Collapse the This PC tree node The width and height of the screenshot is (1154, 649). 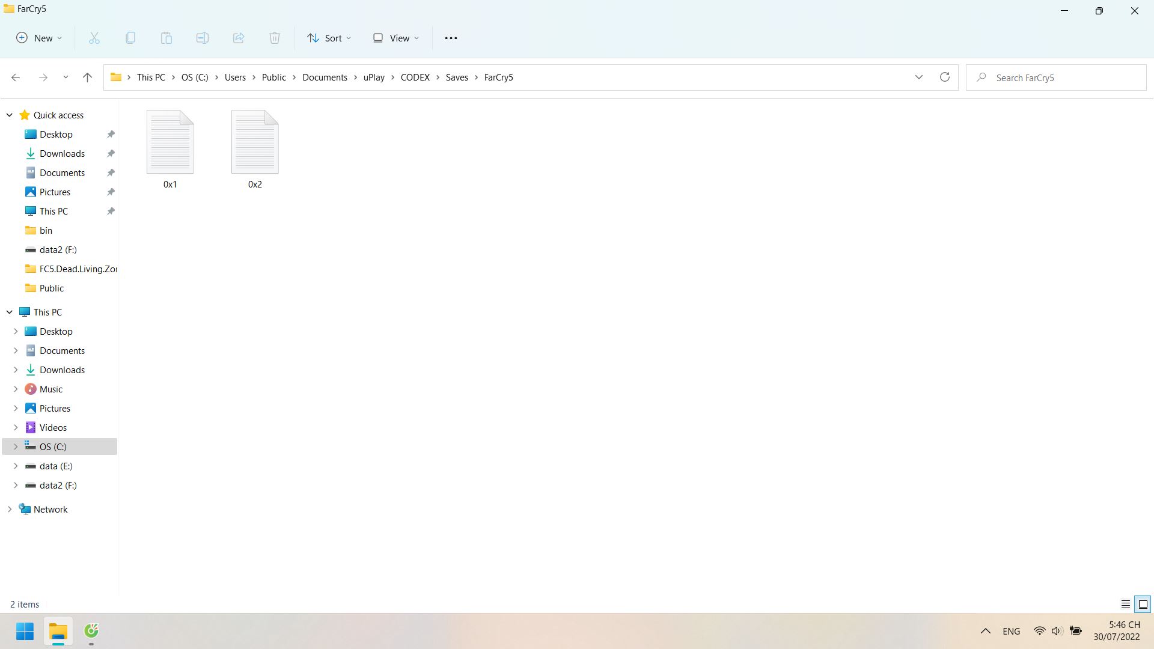(10, 312)
